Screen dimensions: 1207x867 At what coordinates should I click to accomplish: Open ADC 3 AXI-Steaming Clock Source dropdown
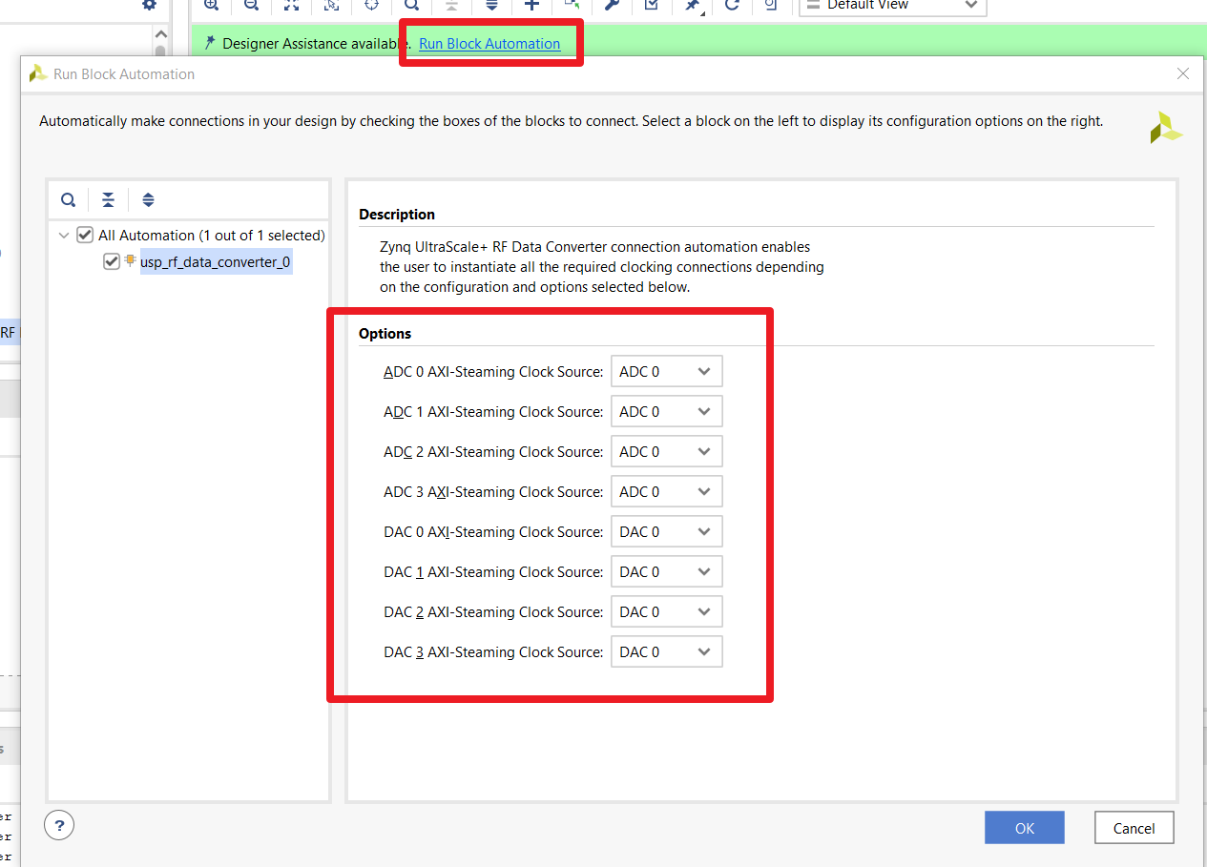pyautogui.click(x=666, y=492)
